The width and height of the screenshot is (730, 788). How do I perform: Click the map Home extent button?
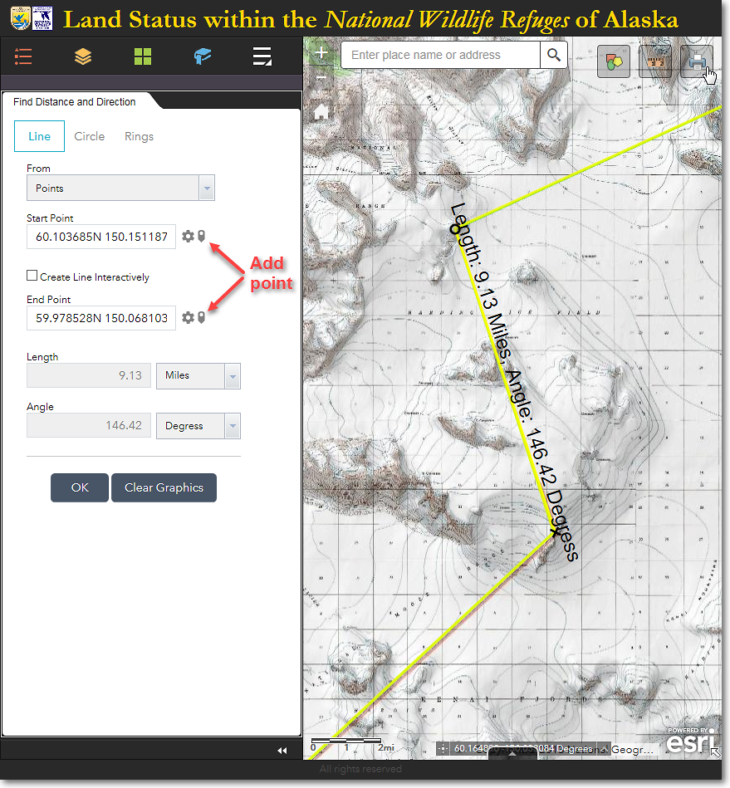(x=321, y=112)
